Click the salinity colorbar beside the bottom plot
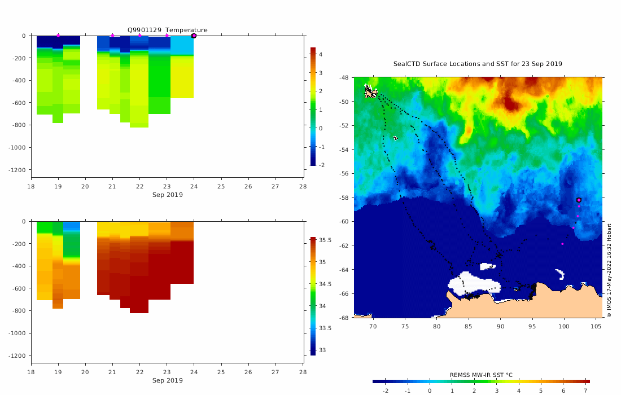Screen dimensions: 621x395 [313, 296]
